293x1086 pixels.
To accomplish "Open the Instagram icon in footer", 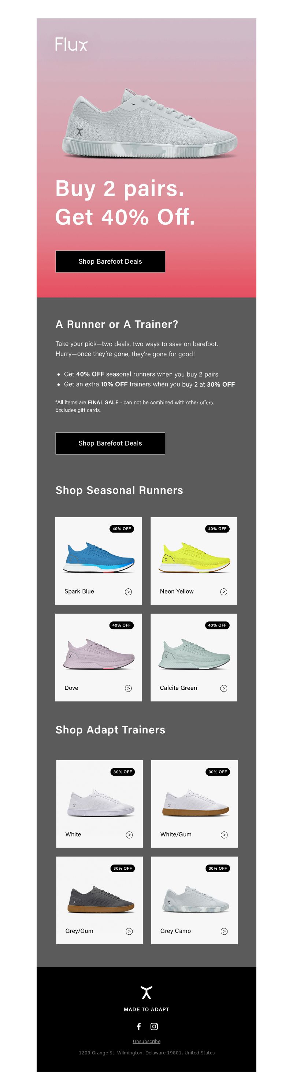I will point(154,1026).
